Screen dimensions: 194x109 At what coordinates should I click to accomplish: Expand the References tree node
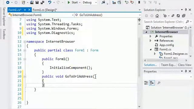point(150,41)
